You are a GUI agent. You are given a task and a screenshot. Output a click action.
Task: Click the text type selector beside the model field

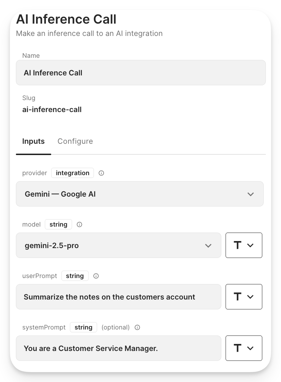click(x=244, y=245)
